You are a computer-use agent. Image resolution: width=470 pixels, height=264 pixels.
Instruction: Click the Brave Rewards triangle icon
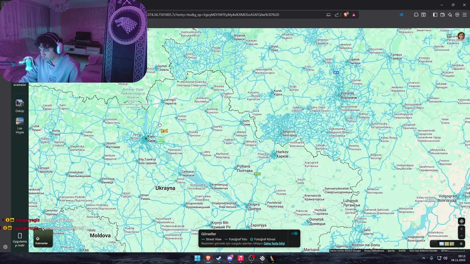coord(354,15)
